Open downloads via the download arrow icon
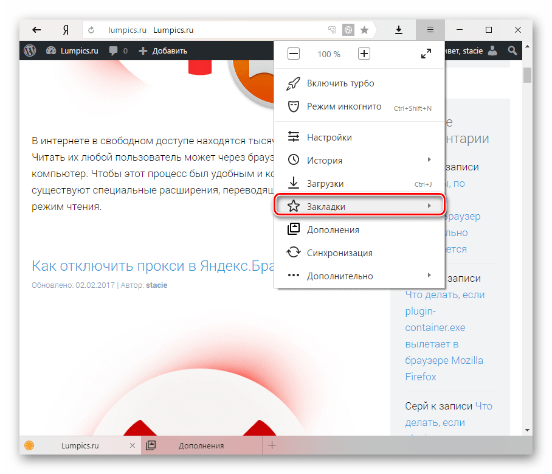Viewport: 552px width, 474px height. tap(399, 29)
